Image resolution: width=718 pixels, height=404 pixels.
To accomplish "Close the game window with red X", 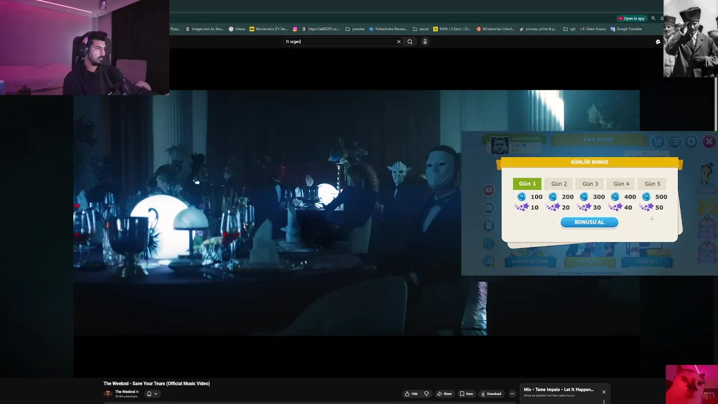I will click(x=709, y=141).
